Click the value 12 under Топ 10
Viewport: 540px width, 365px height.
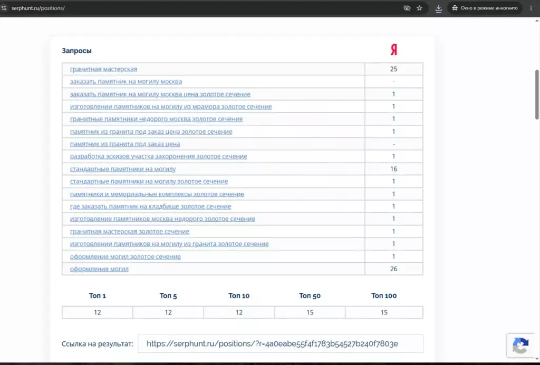tap(239, 312)
